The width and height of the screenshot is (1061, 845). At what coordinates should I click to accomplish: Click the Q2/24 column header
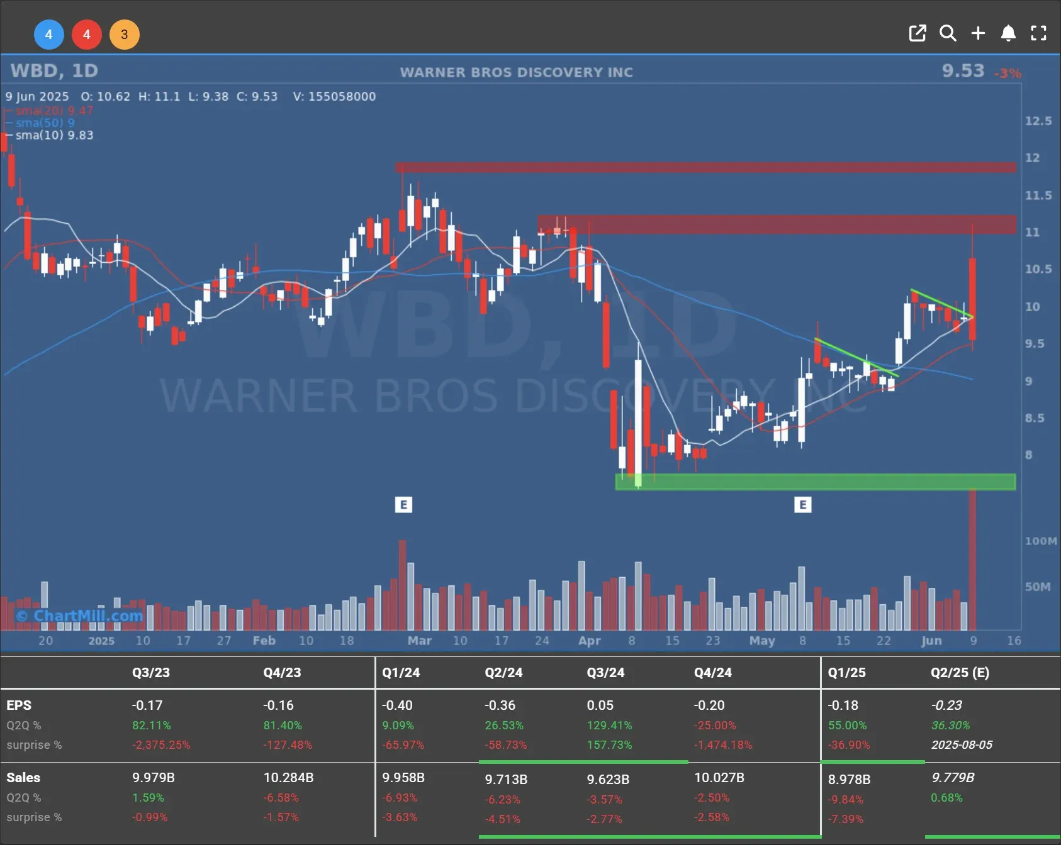point(503,673)
